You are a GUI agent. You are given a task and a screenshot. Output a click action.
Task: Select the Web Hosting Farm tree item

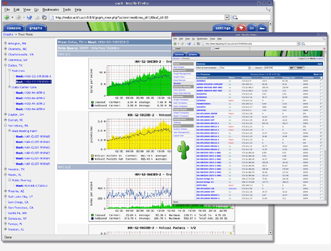pyautogui.click(x=24, y=131)
